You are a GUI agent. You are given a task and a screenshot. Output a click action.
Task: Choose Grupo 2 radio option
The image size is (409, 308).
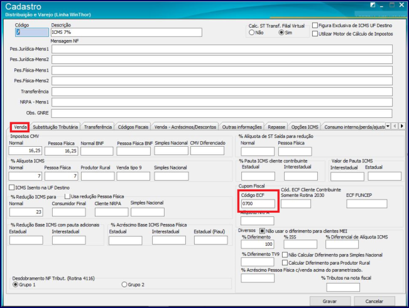[x=124, y=285]
